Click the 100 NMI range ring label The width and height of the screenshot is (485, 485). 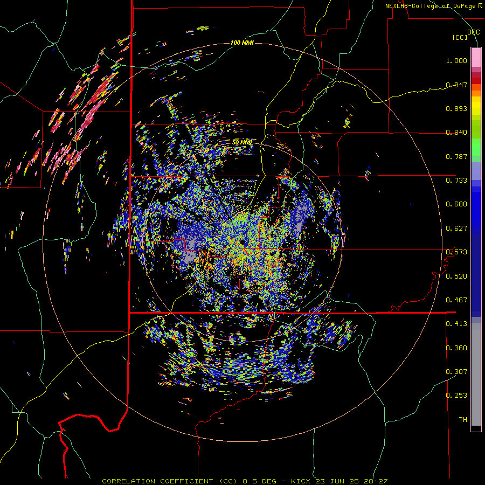242,43
